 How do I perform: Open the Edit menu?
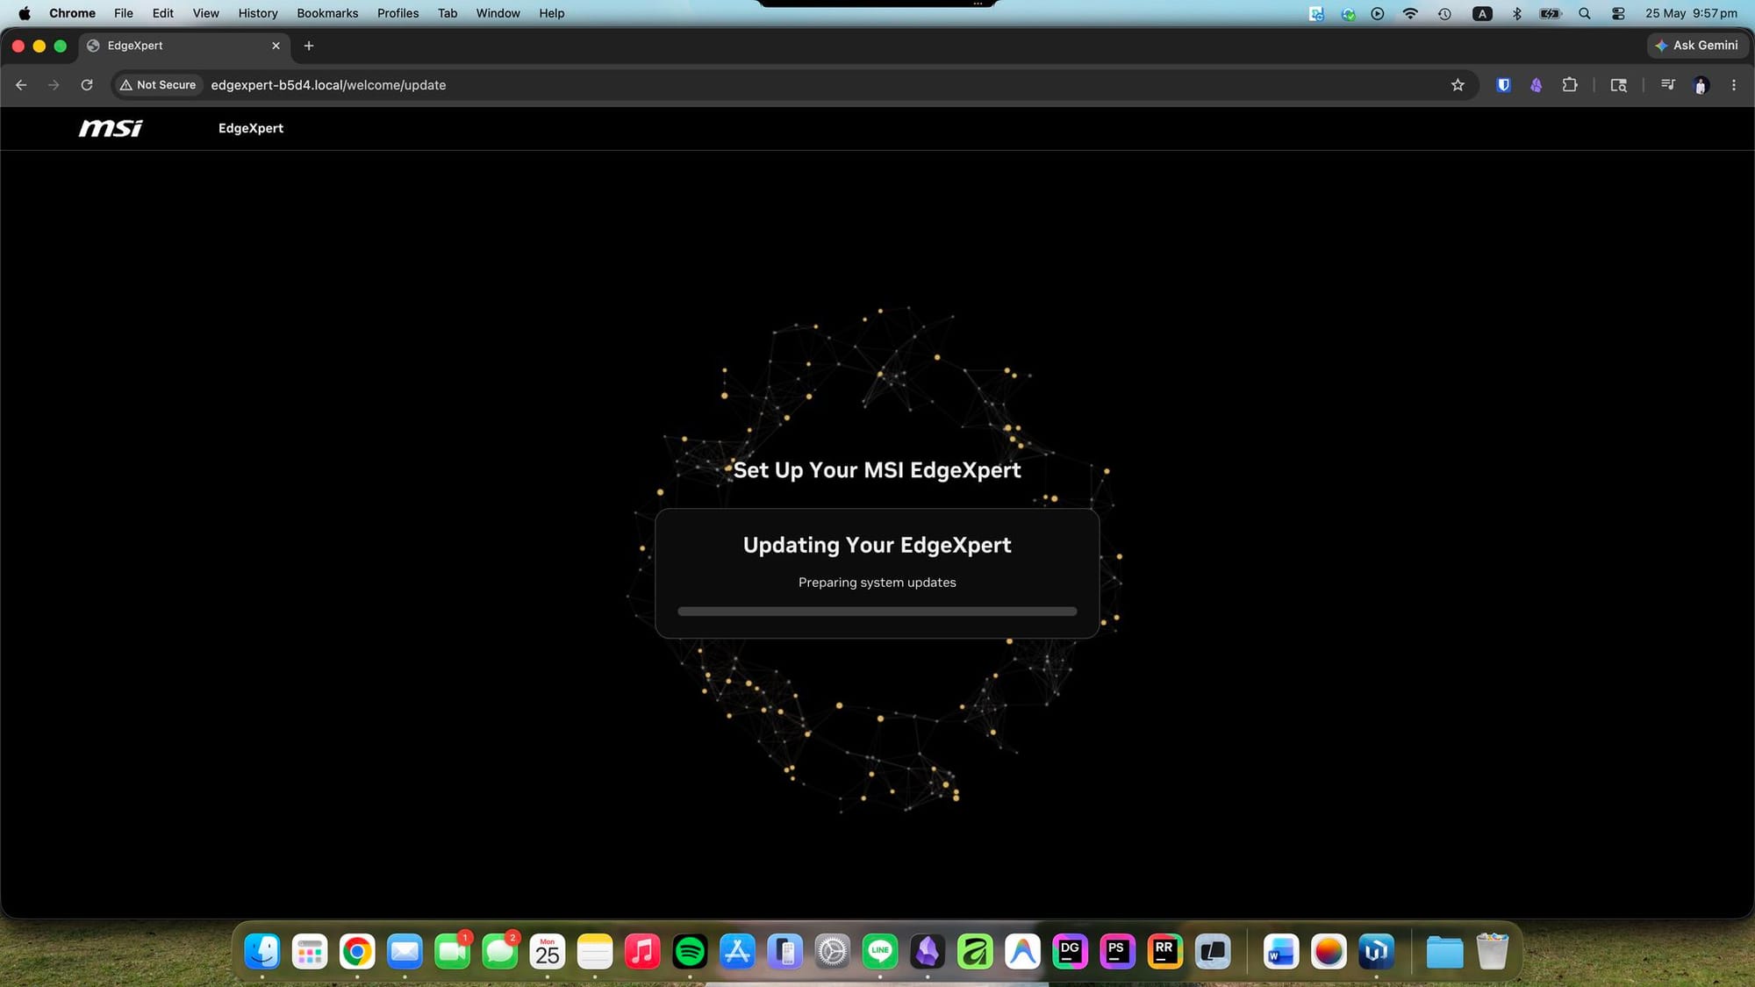click(162, 13)
